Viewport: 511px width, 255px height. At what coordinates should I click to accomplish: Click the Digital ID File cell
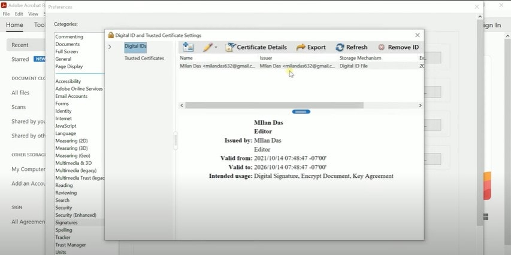click(353, 66)
